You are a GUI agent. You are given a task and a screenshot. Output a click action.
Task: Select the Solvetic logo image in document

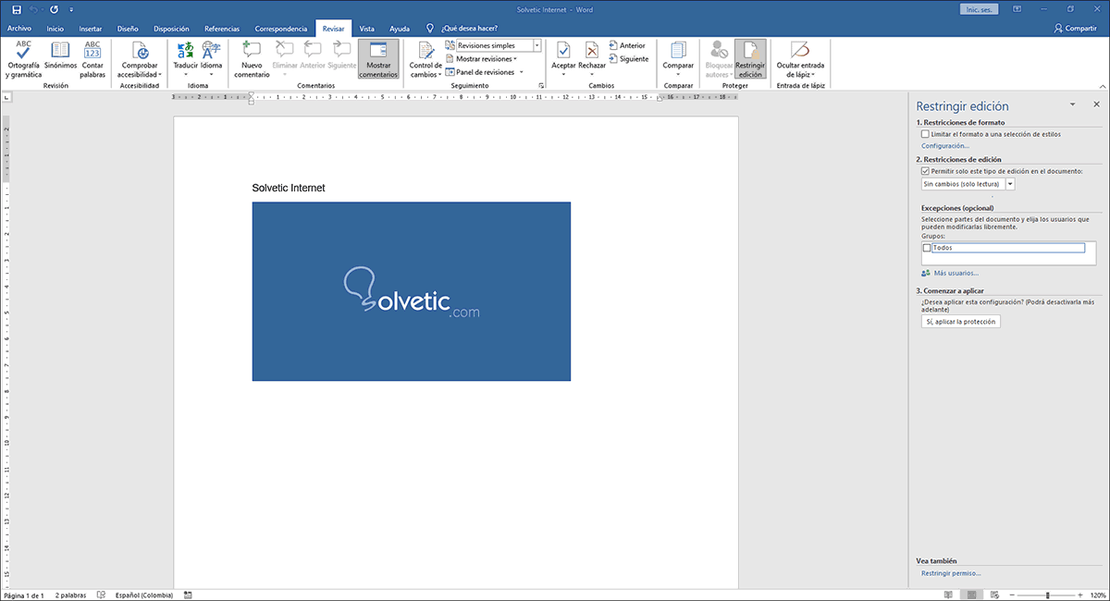tap(412, 291)
